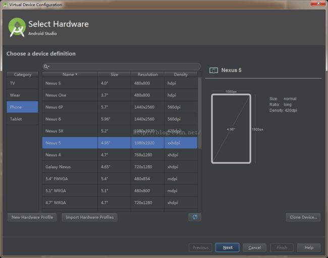Screen dimensions: 328x258
Task: Sort the list by Name column header
Action: (70, 75)
